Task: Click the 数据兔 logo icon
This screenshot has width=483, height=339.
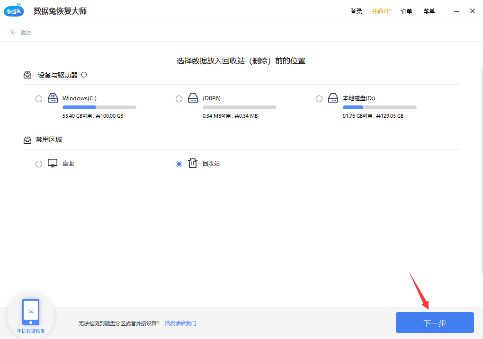Action: point(14,10)
